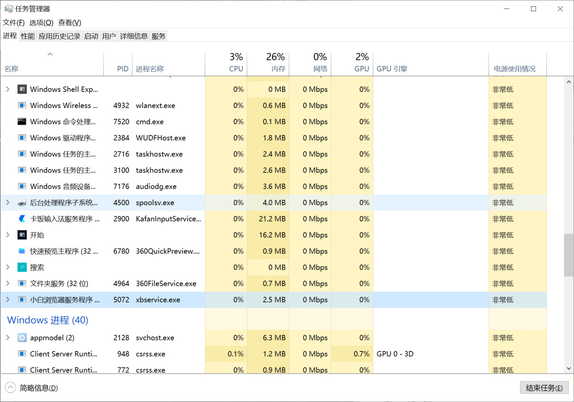Screen dimensions: 574x402
Task: Open the 文件(F) menu
Action: tap(14, 22)
